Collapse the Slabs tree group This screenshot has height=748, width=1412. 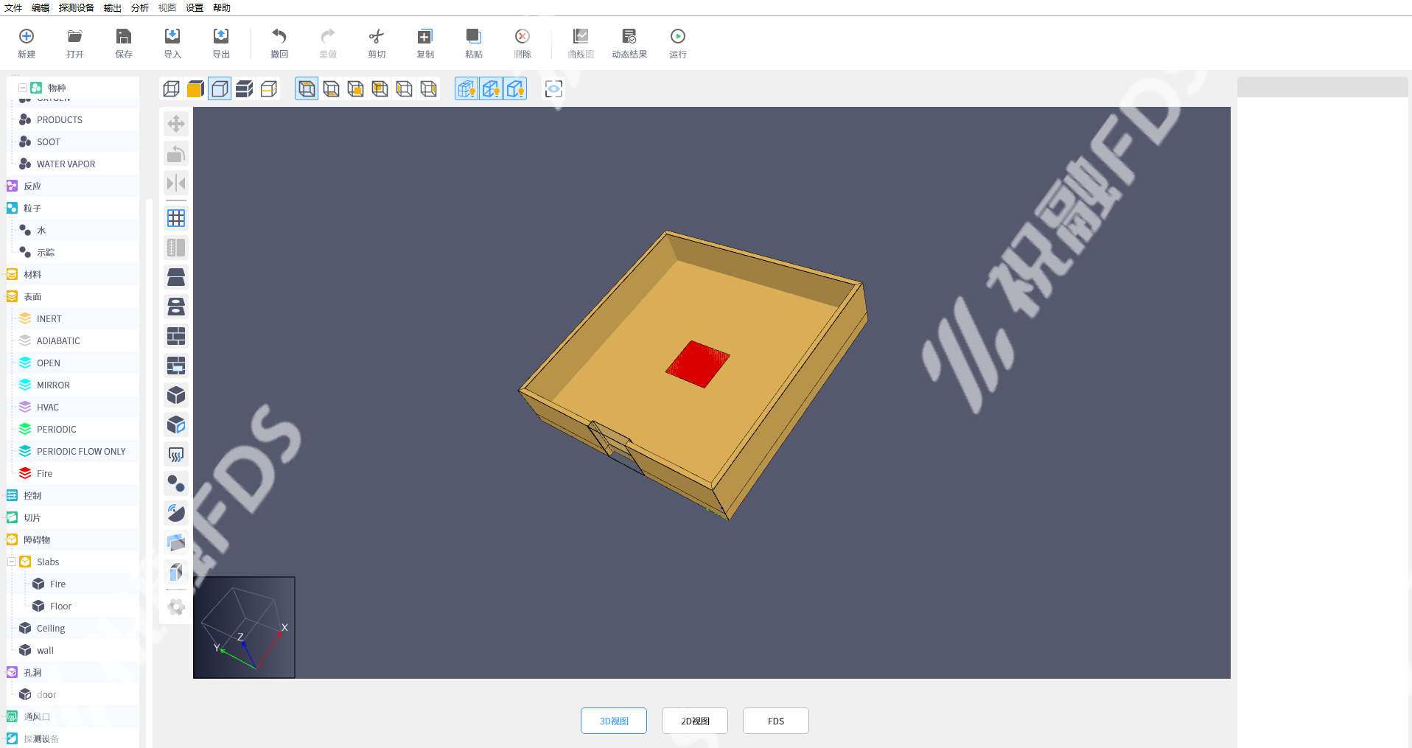[12, 562]
